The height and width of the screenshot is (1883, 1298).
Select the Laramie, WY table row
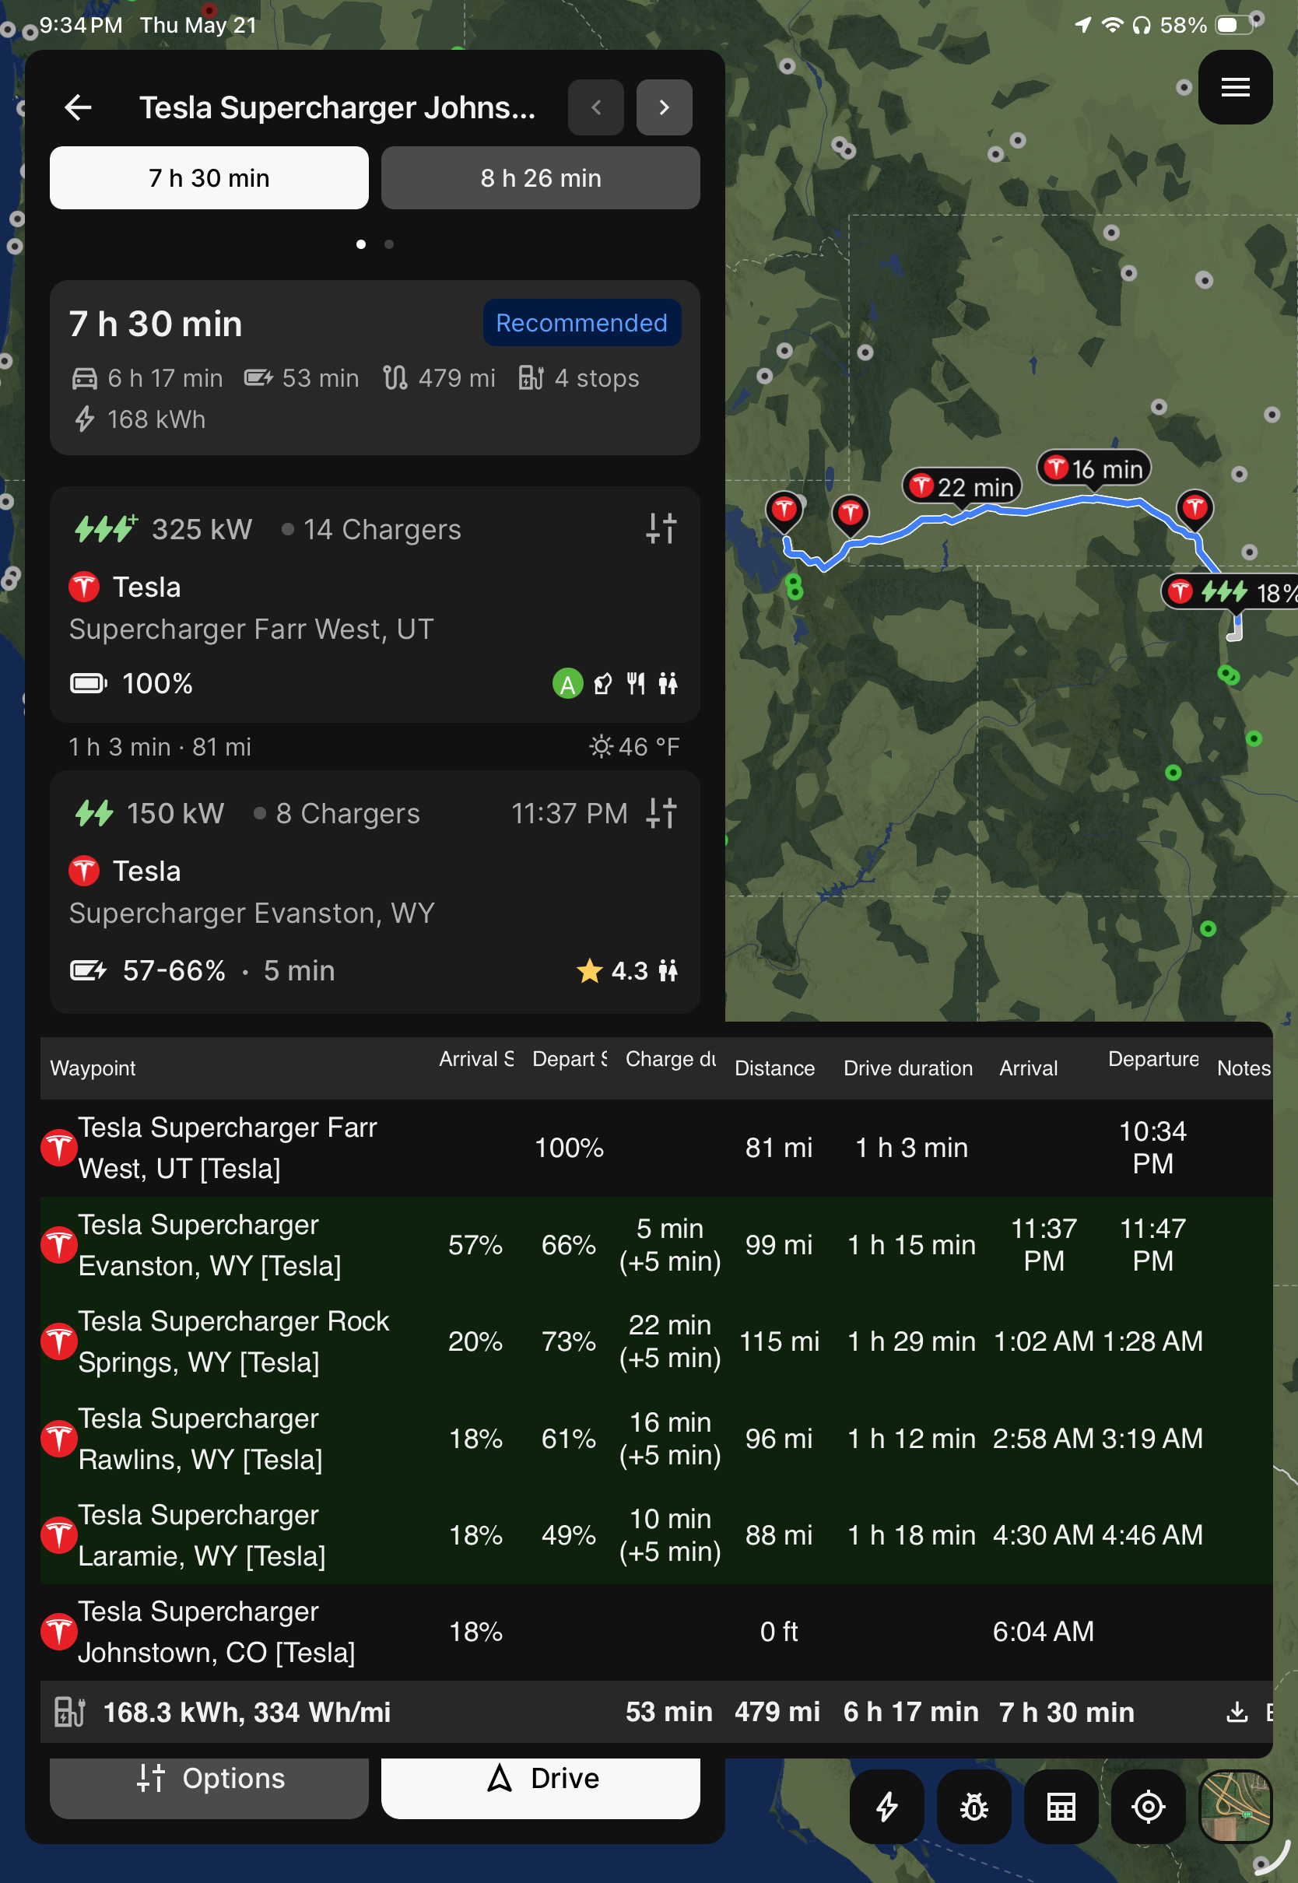pyautogui.click(x=656, y=1535)
